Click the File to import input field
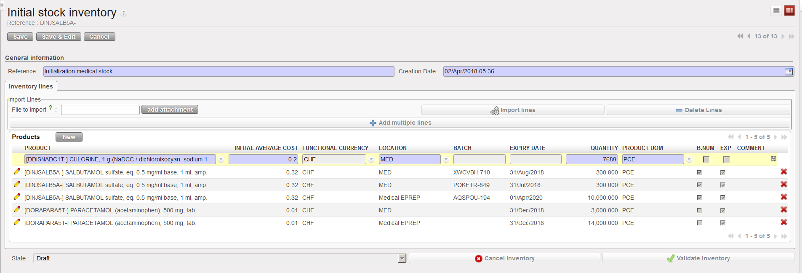 (x=100, y=110)
